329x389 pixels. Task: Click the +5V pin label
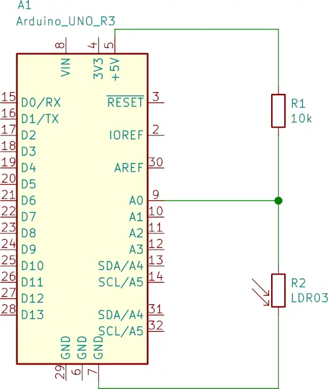(x=115, y=69)
